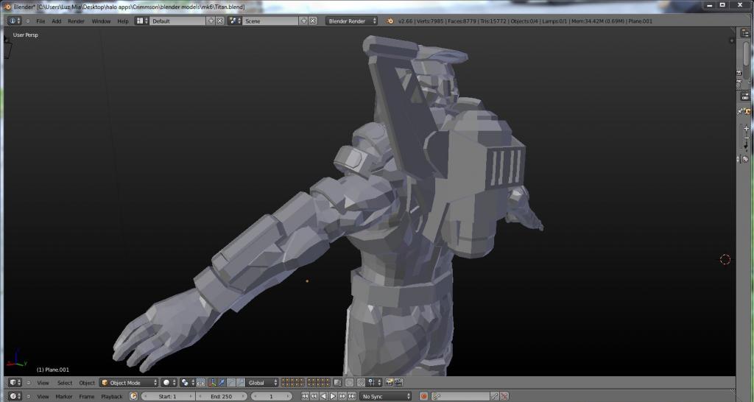Click the Blender logo icon beside version info
This screenshot has height=402, width=754.
[x=390, y=21]
